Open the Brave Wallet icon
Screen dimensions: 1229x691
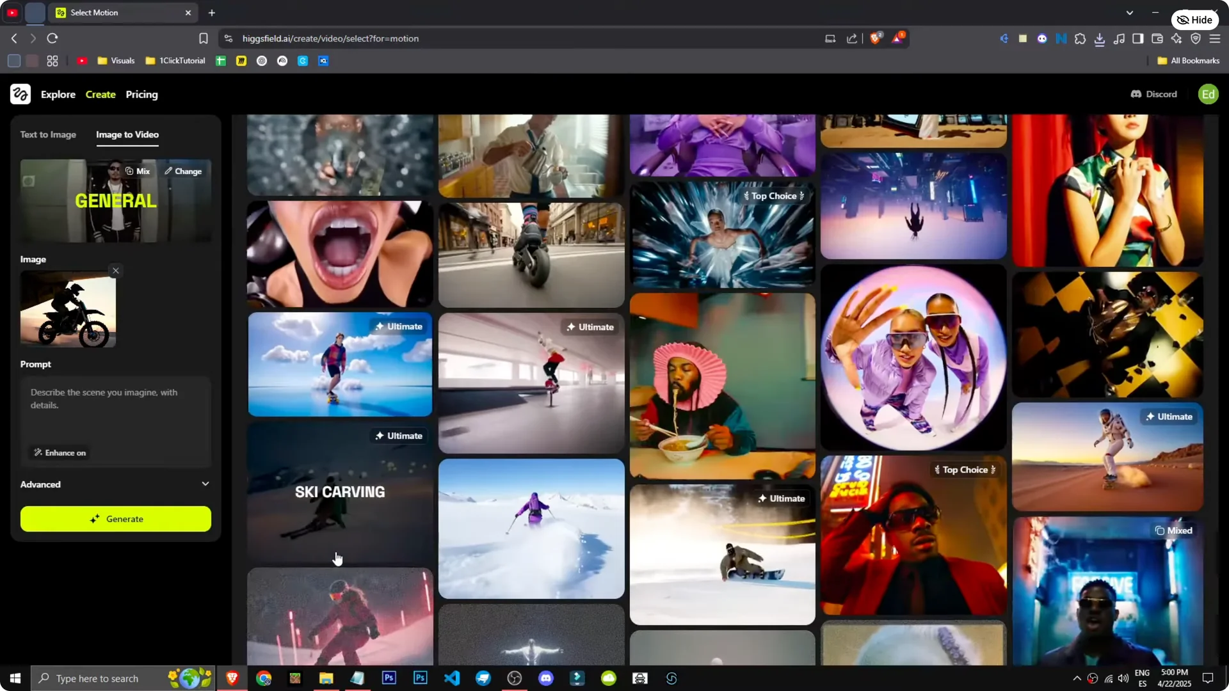coord(1157,38)
